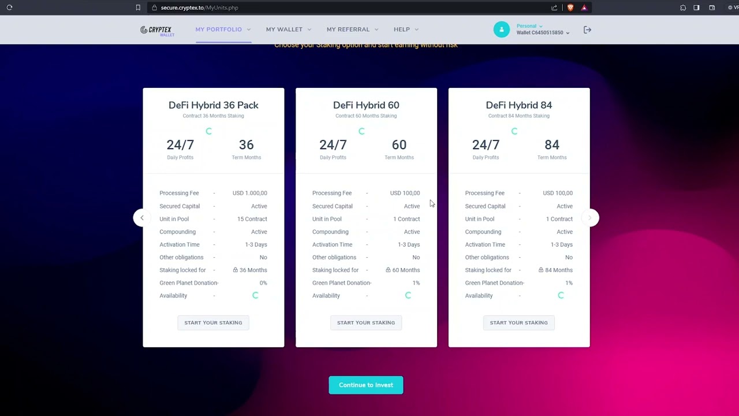Select the DeFi Hybrid 60 title
Screen dimensions: 739x416
point(366,105)
